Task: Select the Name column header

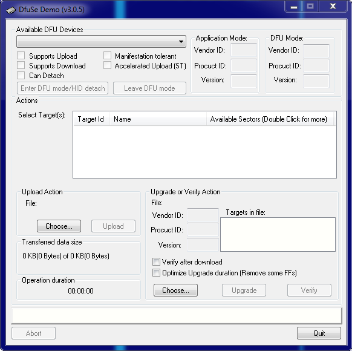Action: click(x=158, y=119)
